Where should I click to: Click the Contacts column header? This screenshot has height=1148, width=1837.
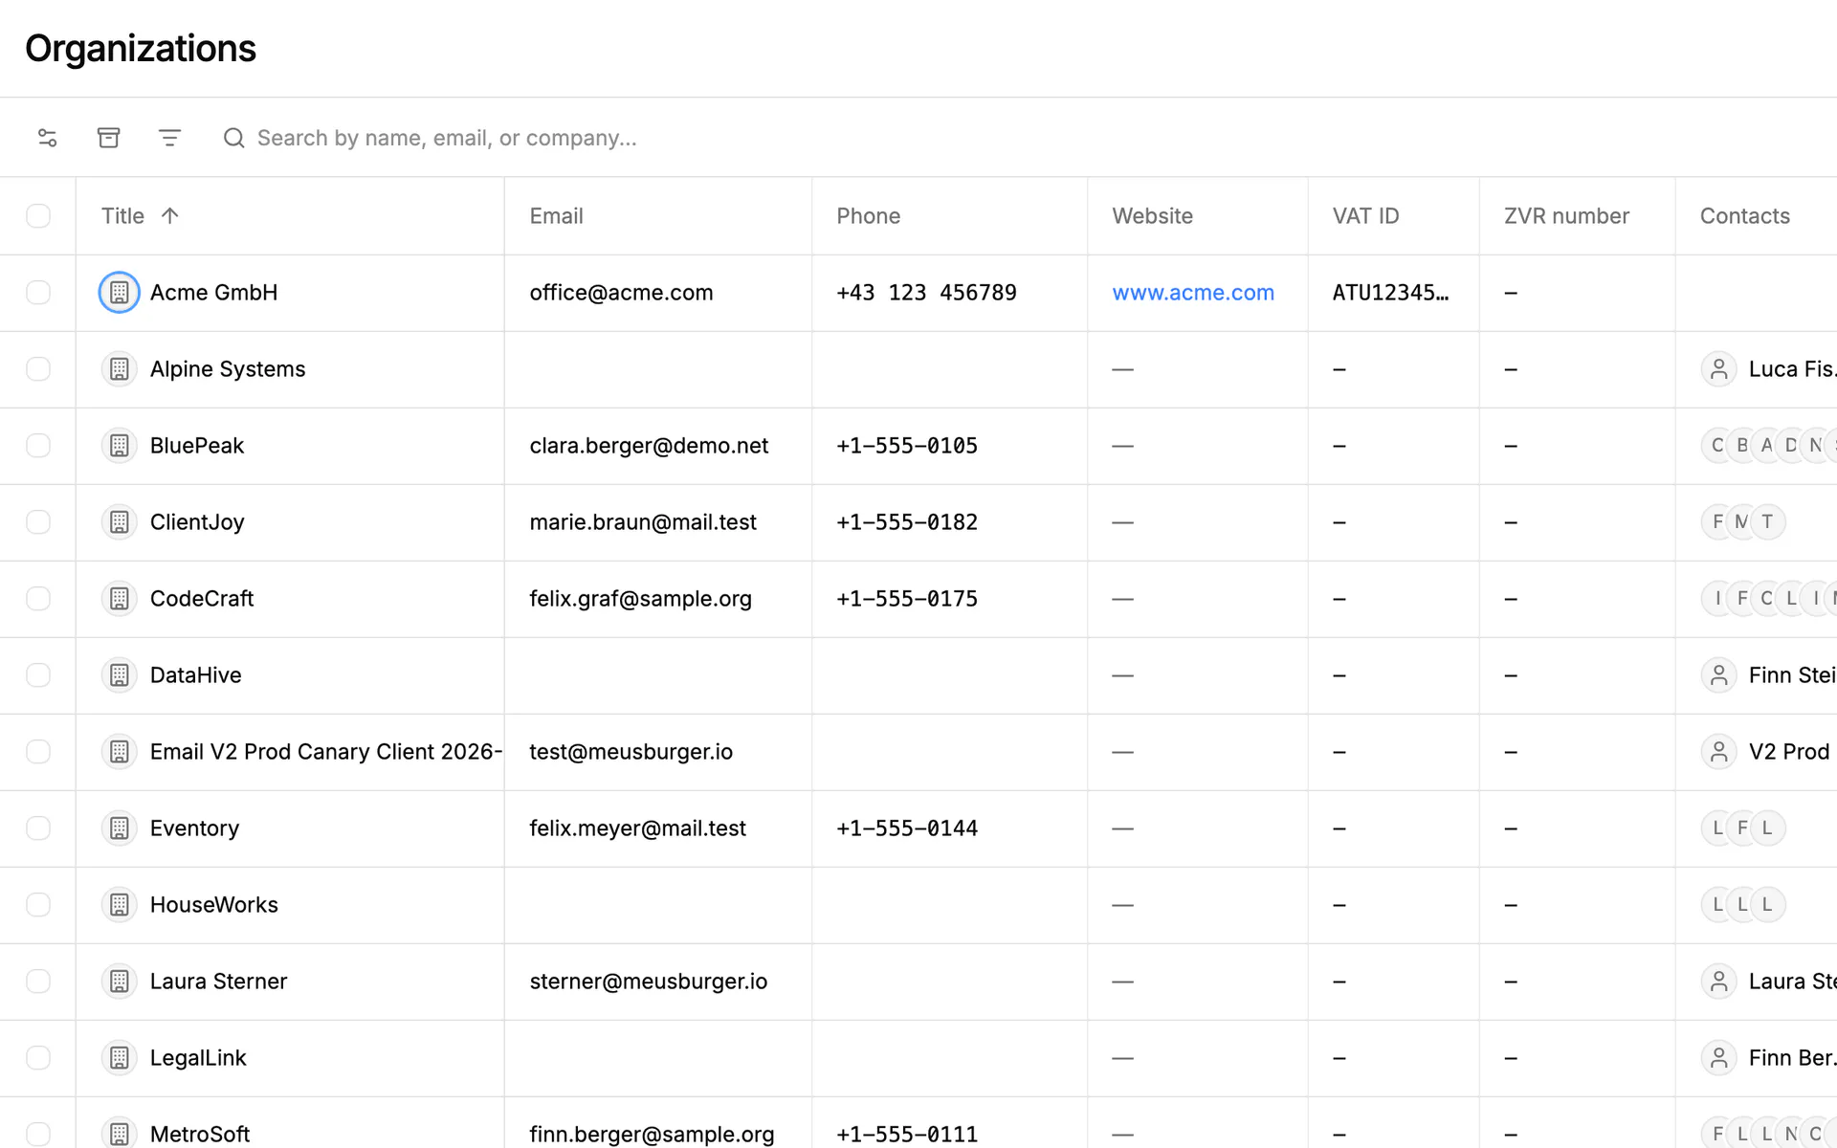click(x=1744, y=216)
